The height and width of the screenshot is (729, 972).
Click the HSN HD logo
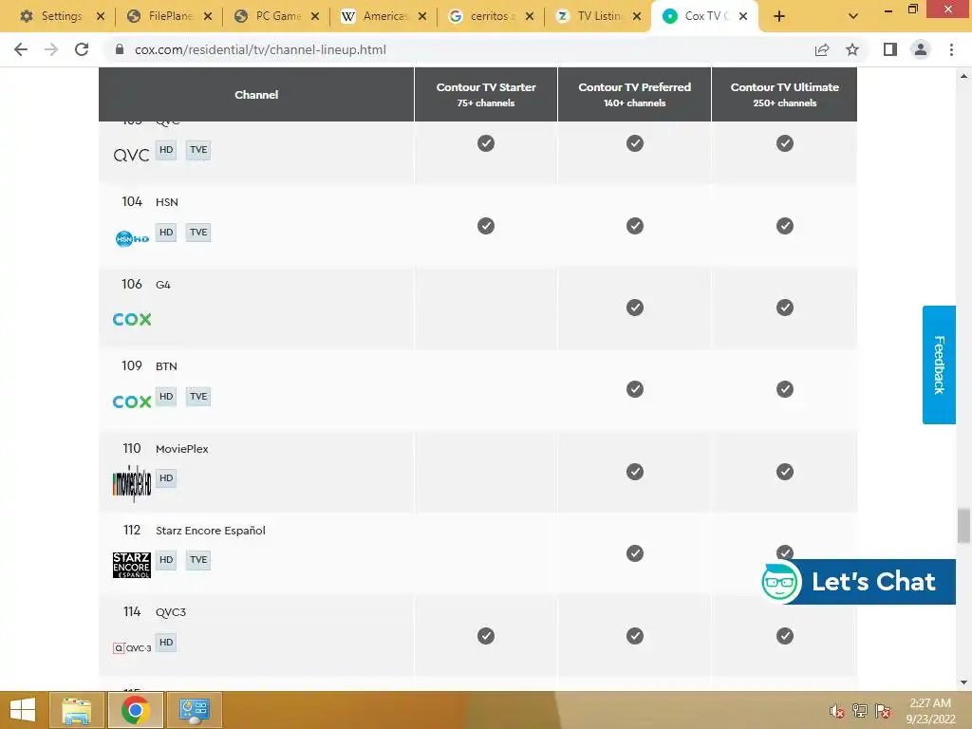132,238
